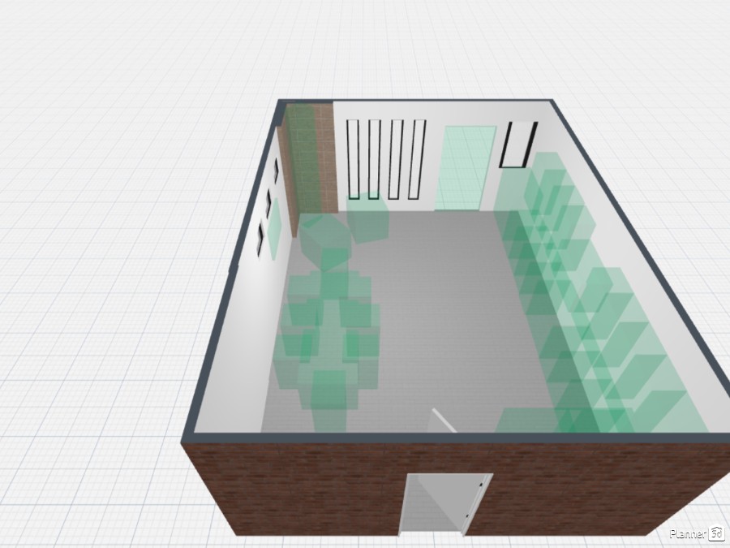Select the gray floor of the room
The image size is (730, 548).
(446, 325)
